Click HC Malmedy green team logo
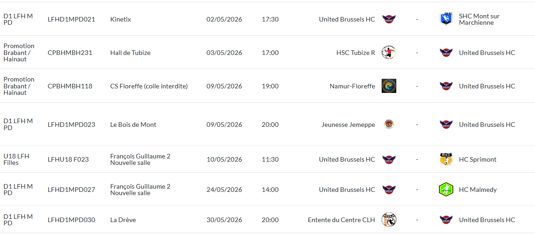Image resolution: width=535 pixels, height=234 pixels. [446, 190]
